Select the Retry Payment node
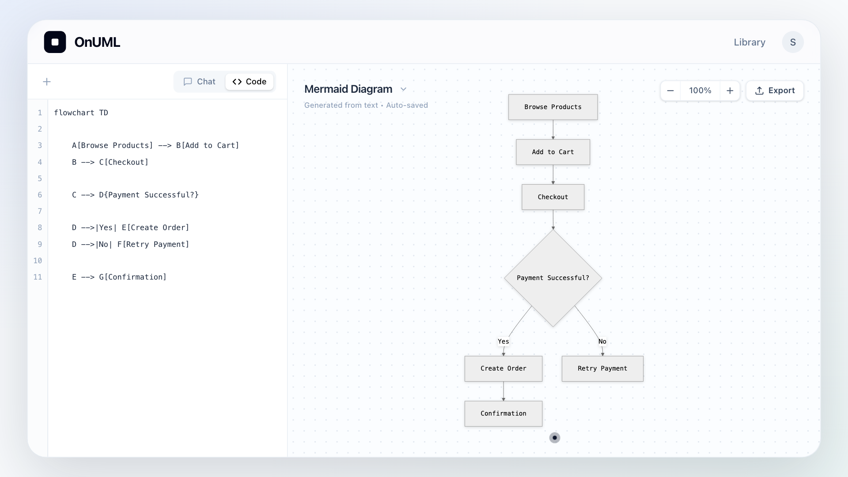848x477 pixels. pyautogui.click(x=602, y=369)
